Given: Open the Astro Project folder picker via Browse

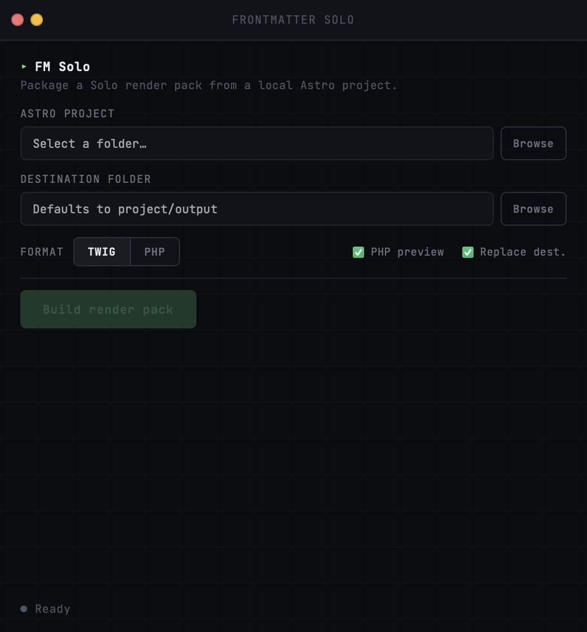Looking at the screenshot, I should [x=533, y=143].
